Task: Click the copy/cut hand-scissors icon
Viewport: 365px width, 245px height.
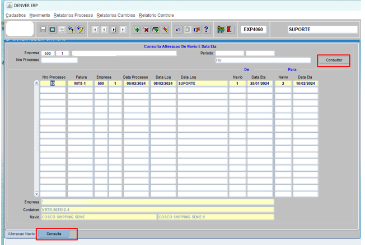Action: [196, 30]
